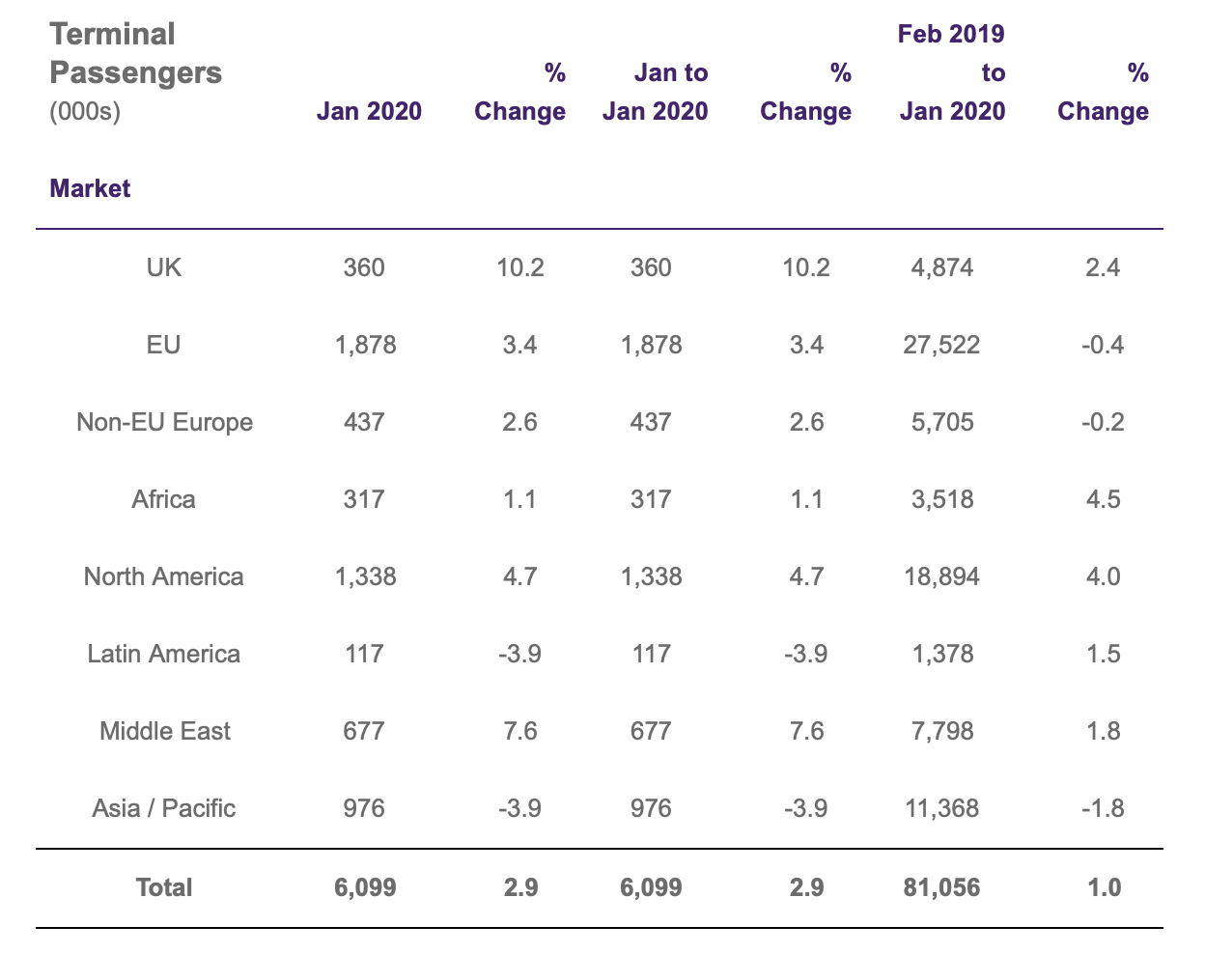1205x954 pixels.
Task: Click the Jan to Jan 2020 header
Action: coord(656,92)
